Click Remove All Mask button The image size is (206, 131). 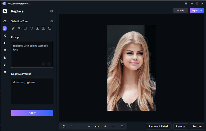coord(159,126)
